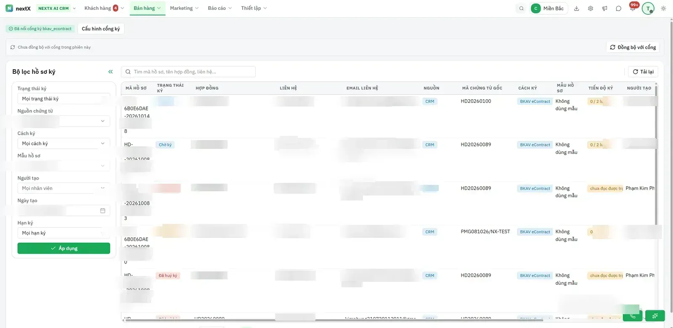The image size is (673, 328).
Task: Focus the record search input field
Action: click(x=188, y=72)
